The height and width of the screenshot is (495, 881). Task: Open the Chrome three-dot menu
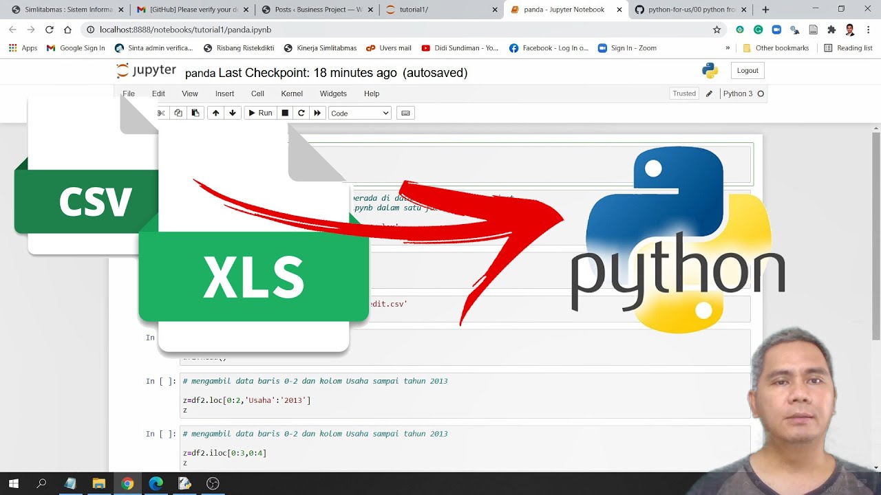(868, 30)
